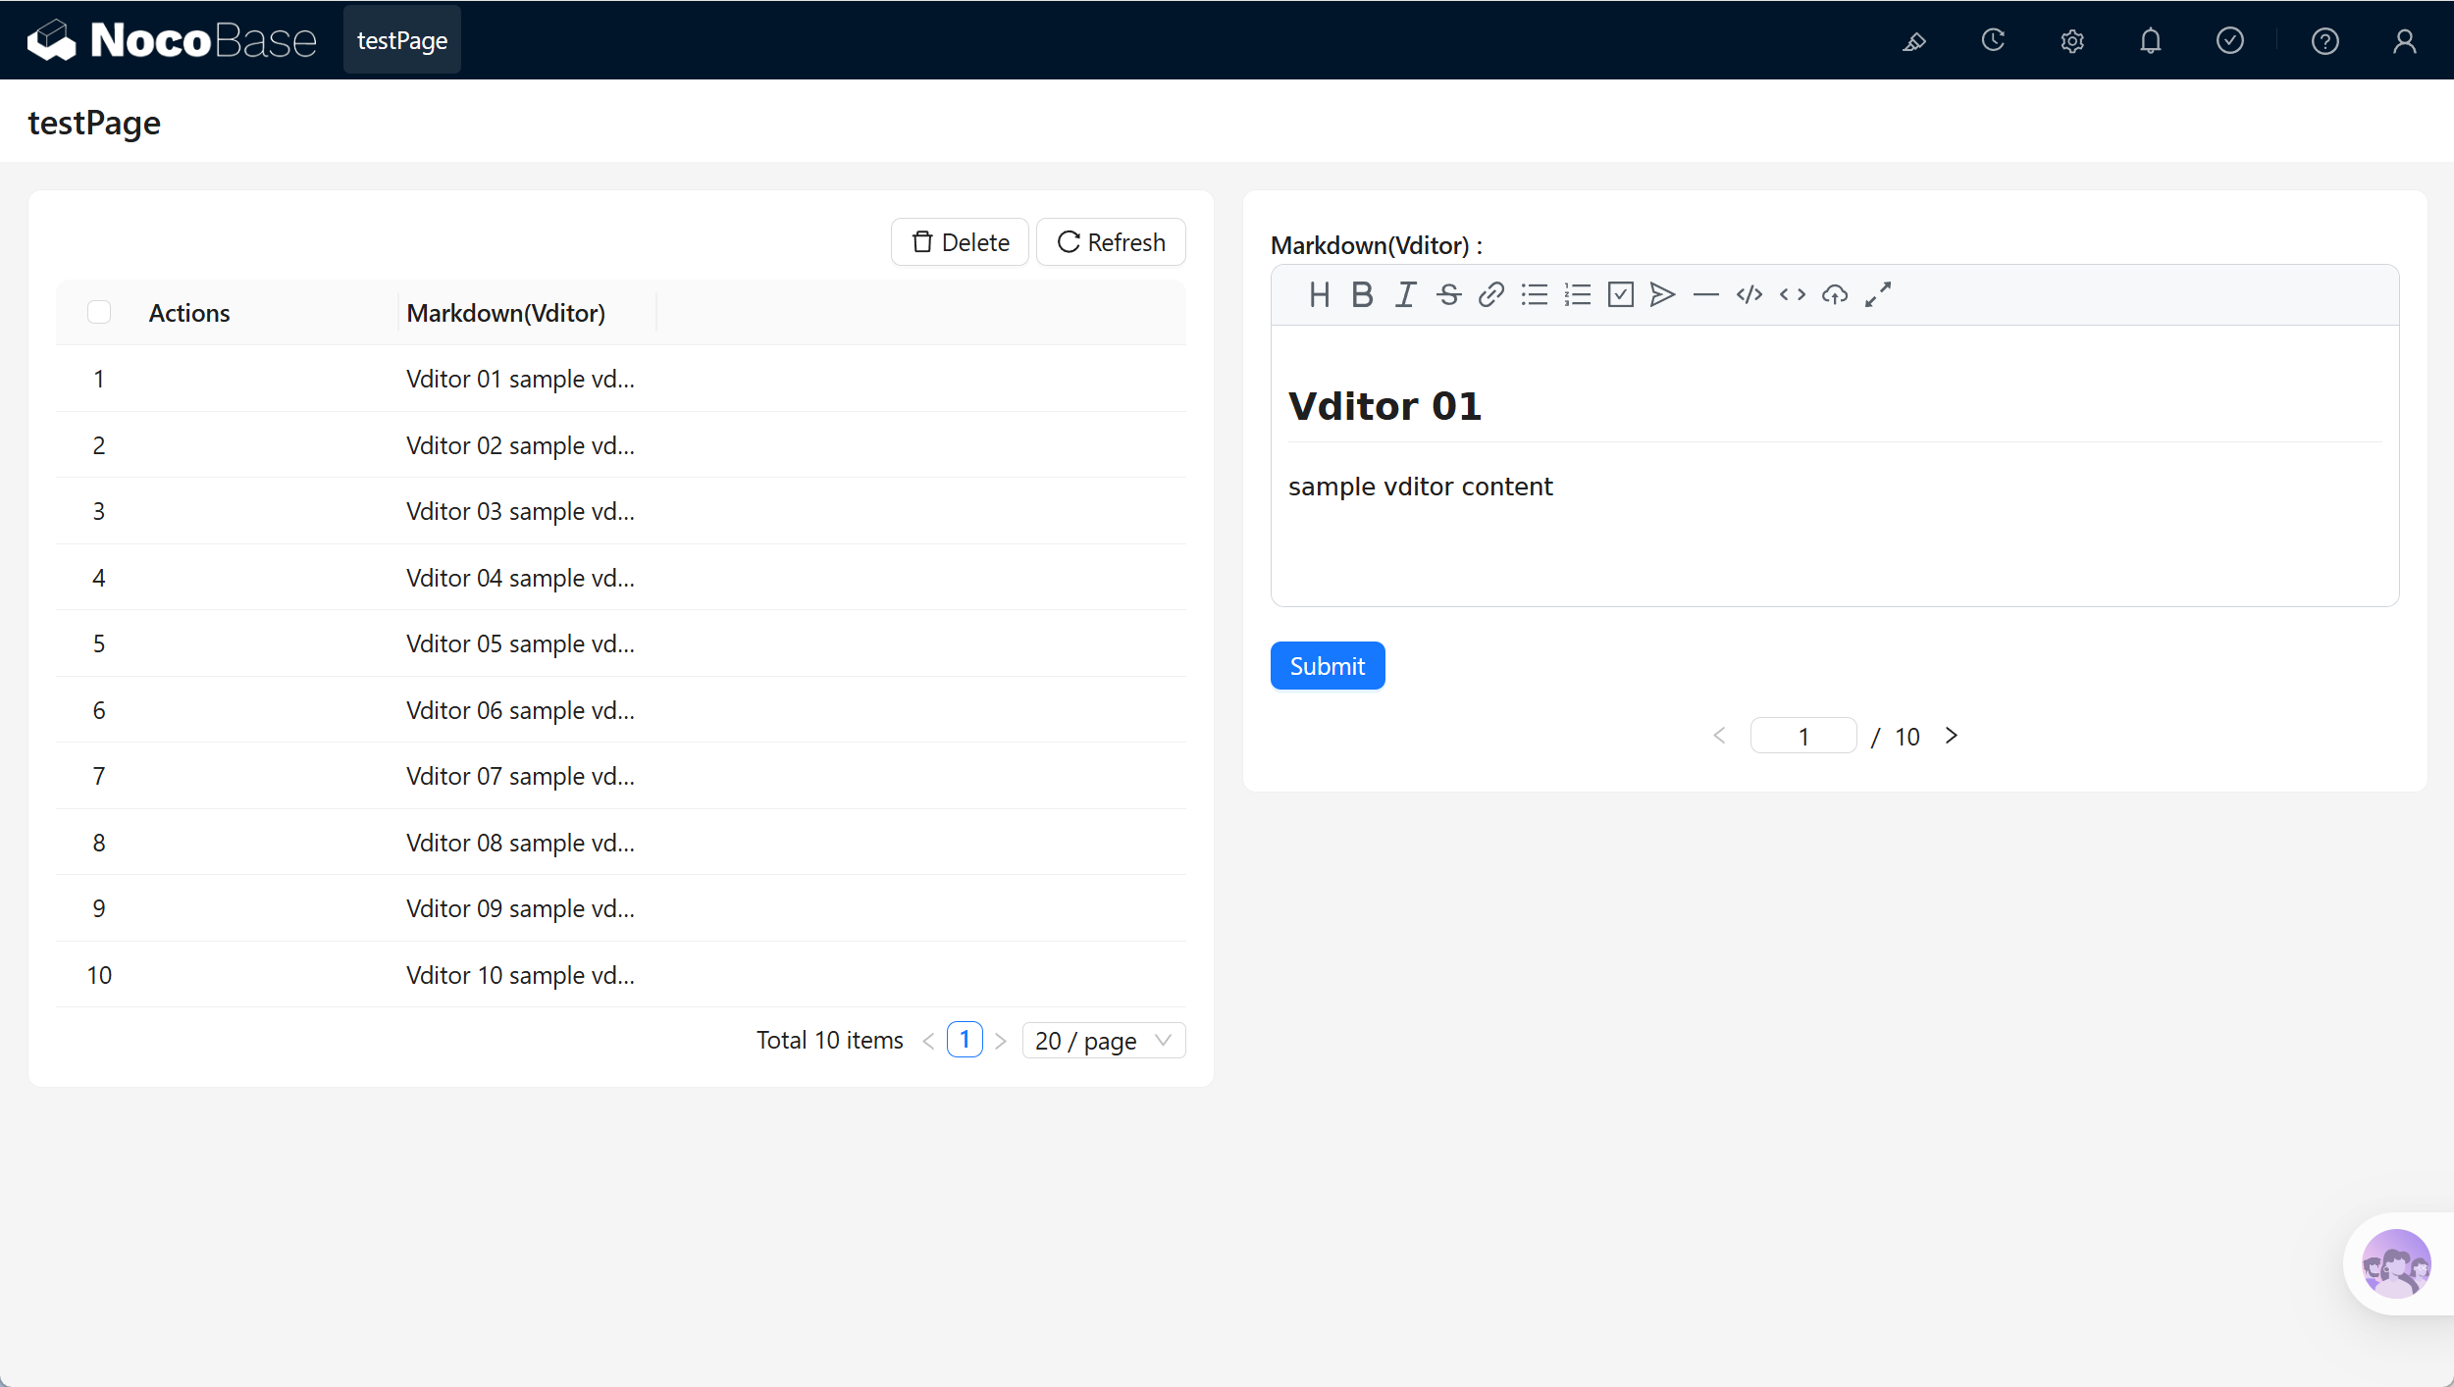Click the Submit button

pos(1328,666)
